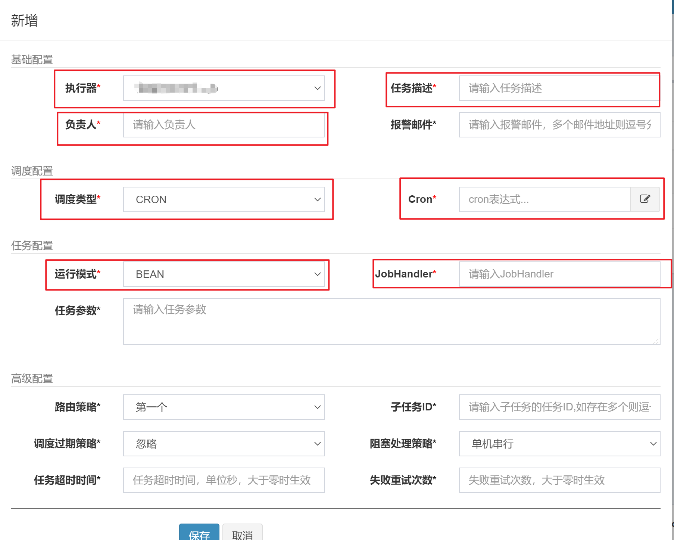Click the 失败重试次数 input field

tap(559, 480)
